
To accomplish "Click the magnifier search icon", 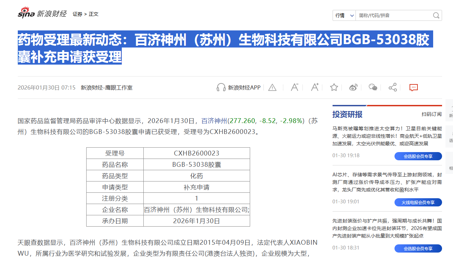I will click(x=436, y=15).
